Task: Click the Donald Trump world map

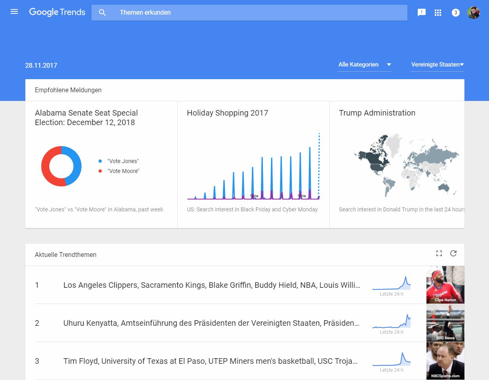Action: (x=407, y=165)
